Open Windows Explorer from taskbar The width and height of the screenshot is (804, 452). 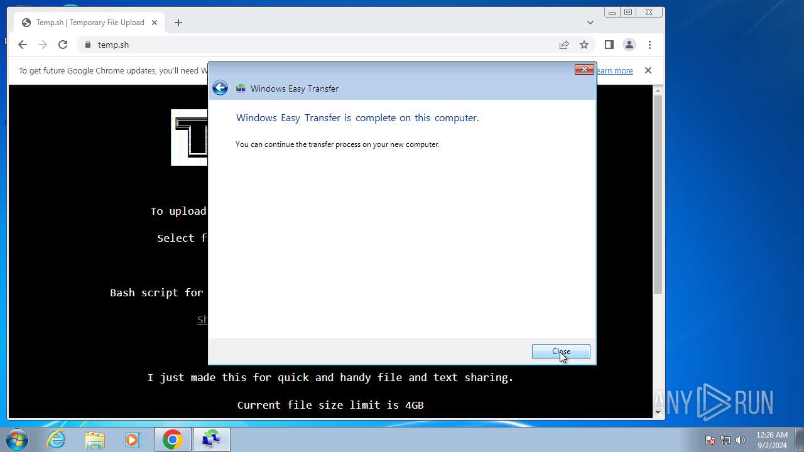94,439
